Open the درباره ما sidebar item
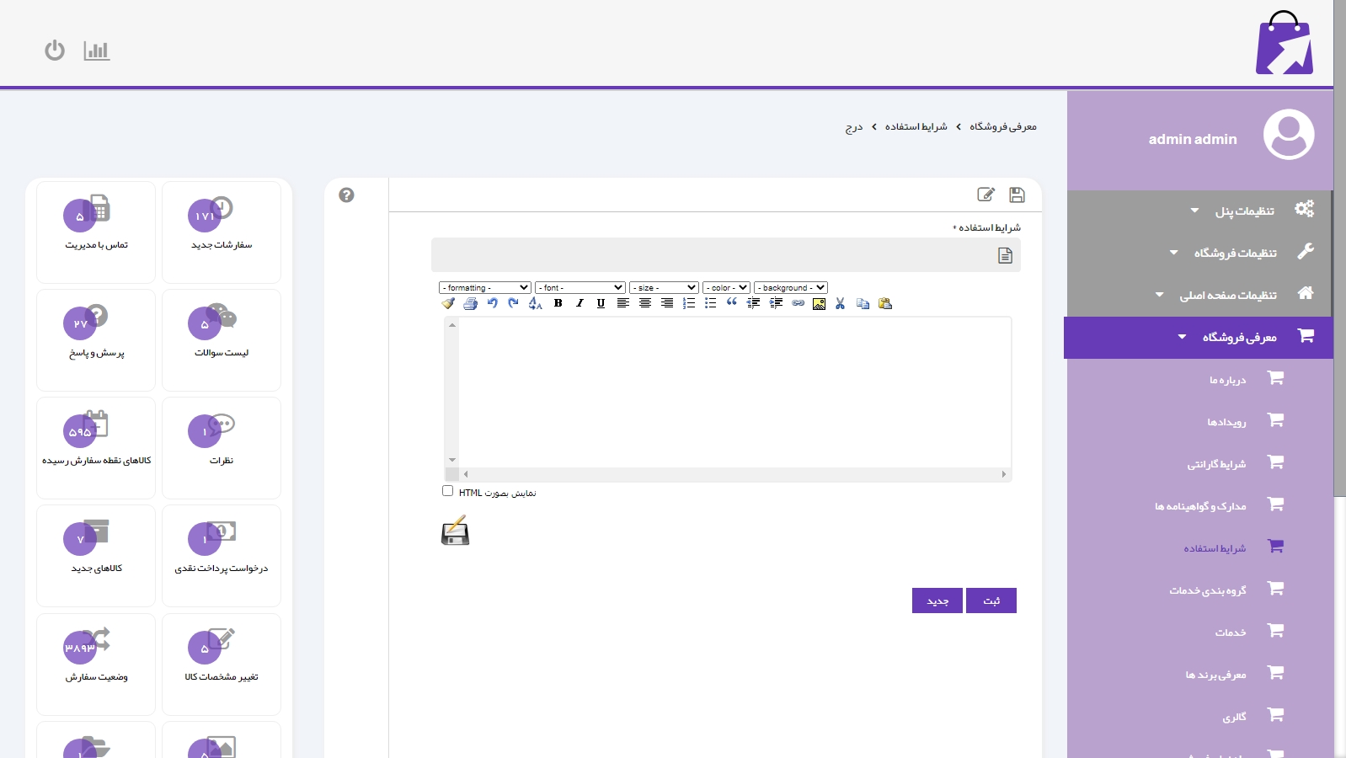The image size is (1346, 758). point(1227,380)
